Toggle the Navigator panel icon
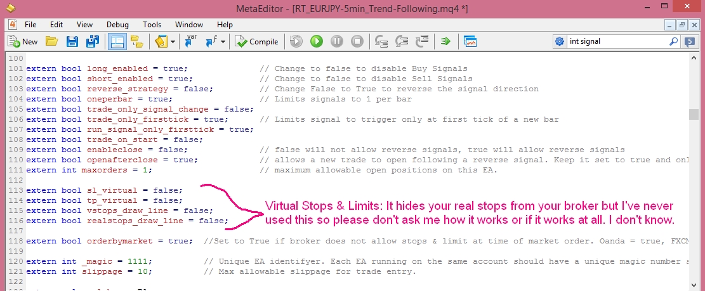Screen dimensions: 705x291 (x=116, y=42)
